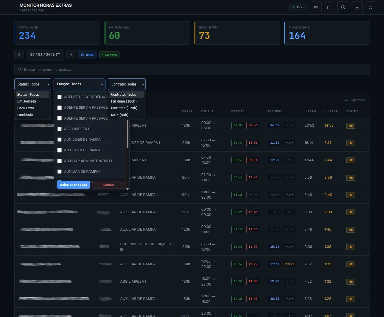Go to previous day with left chevron

(x=19, y=55)
